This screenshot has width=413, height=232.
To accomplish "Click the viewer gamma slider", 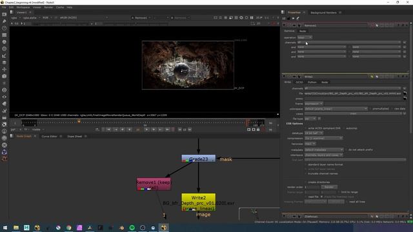I will click(135, 24).
